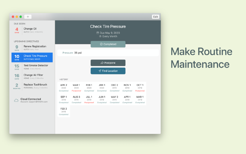Open the Renew Registration directive
Viewport: 246px width, 154px height.
[x=32, y=48]
